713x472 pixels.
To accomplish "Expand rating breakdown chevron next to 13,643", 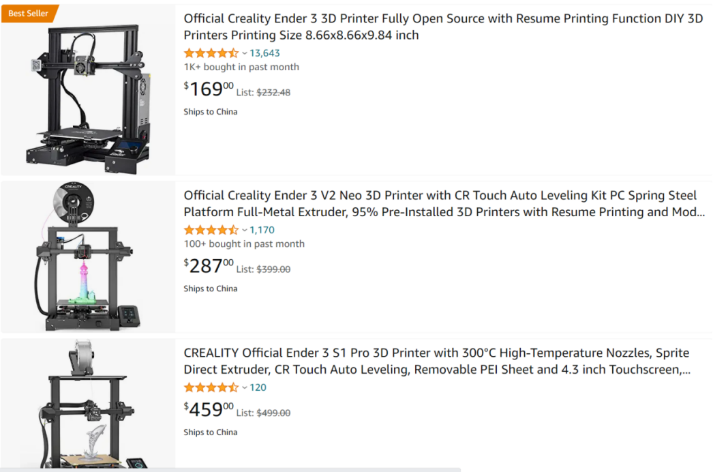I will click(x=245, y=53).
